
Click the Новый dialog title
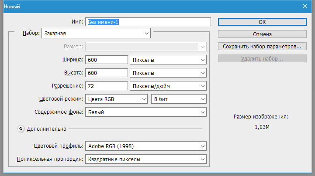click(12, 7)
